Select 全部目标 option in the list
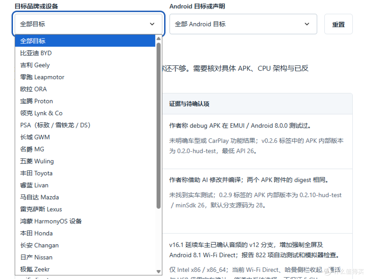 (x=85, y=41)
